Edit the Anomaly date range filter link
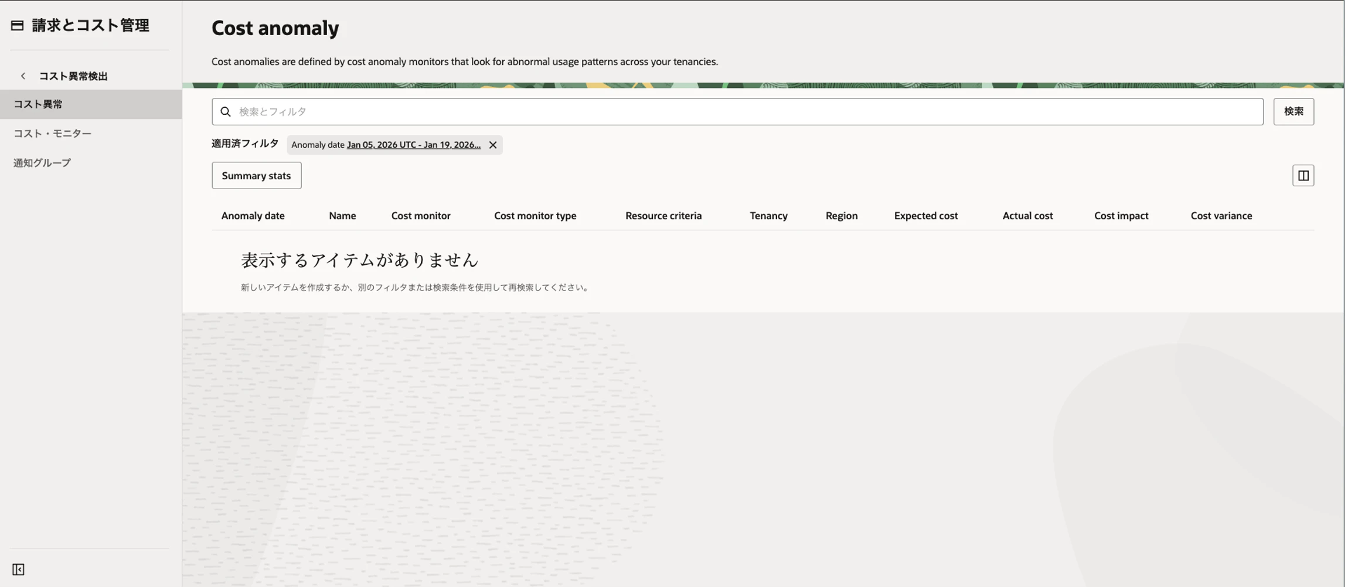The width and height of the screenshot is (1348, 587). click(413, 145)
